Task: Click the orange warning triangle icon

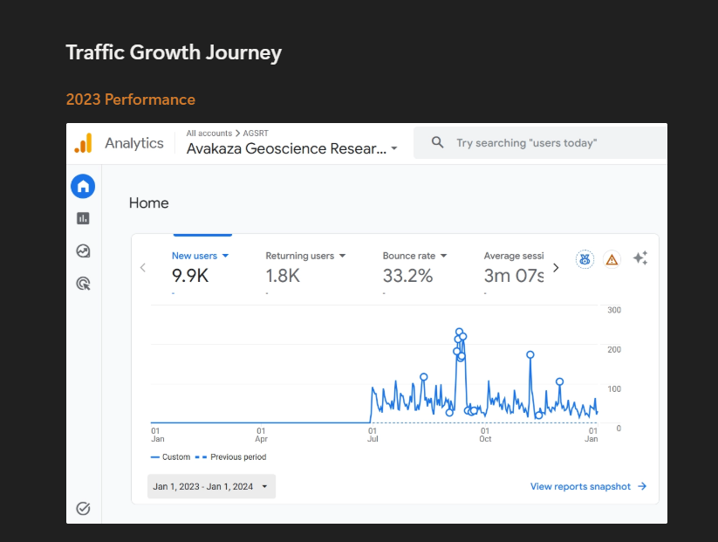Action: (612, 260)
